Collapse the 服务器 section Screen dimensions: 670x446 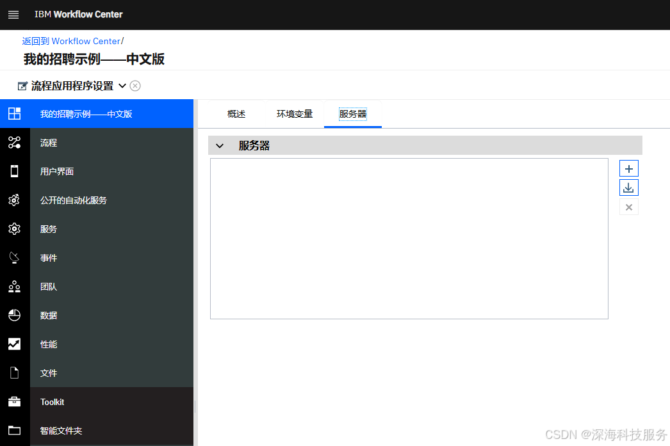click(x=220, y=146)
